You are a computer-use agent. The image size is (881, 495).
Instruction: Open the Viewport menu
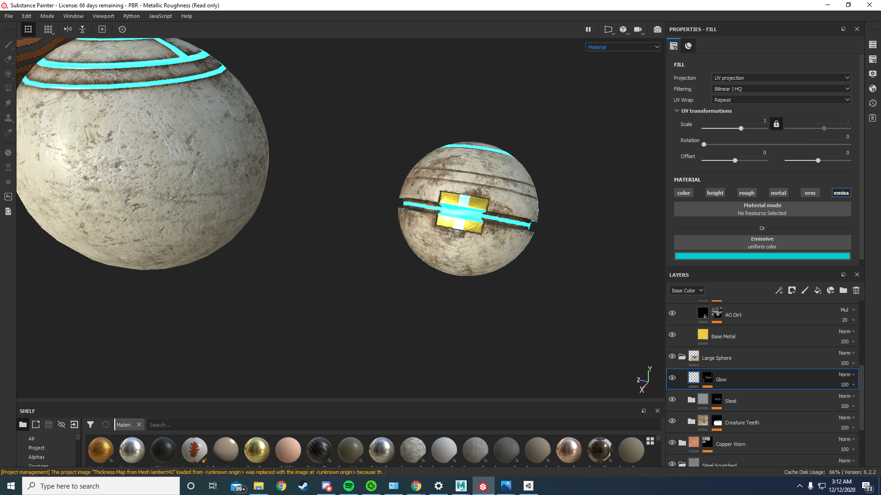pos(103,16)
